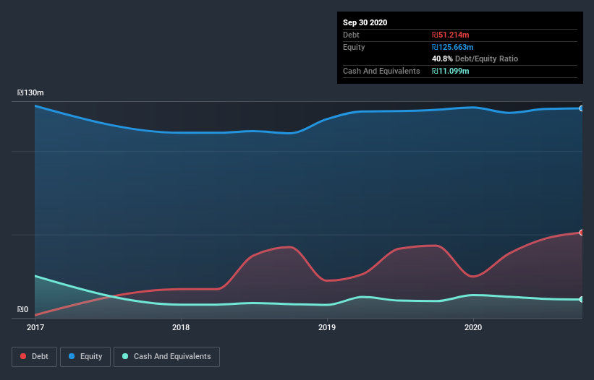
Task: Click the ₪51.214m debt value
Action: coord(451,35)
